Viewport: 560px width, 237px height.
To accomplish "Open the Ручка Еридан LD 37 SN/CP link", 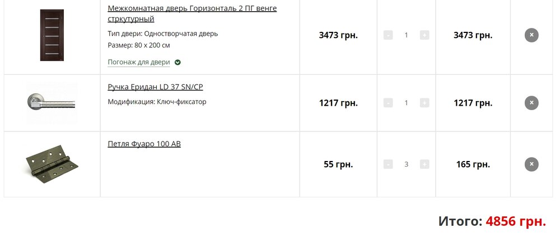I will (155, 87).
